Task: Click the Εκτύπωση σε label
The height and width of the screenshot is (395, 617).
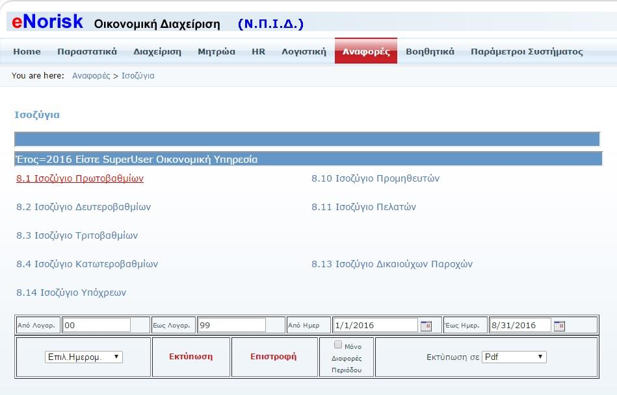Action: coord(453,357)
